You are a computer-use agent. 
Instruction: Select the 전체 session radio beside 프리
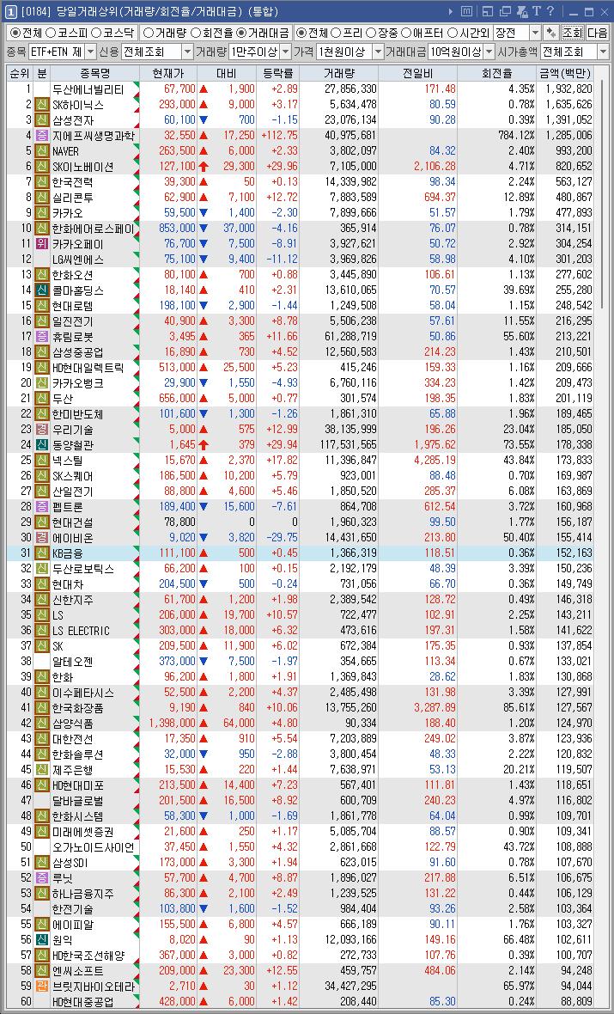pos(312,33)
